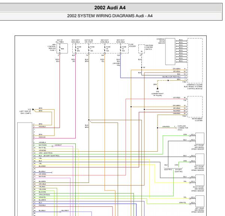Click the 'BLU/WHT' wire label
Image resolution: width=225 pixels, height=216 pixels.
[65, 210]
